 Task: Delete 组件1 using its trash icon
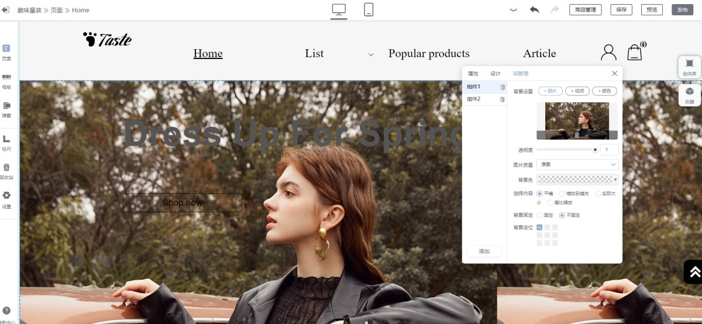click(x=503, y=87)
